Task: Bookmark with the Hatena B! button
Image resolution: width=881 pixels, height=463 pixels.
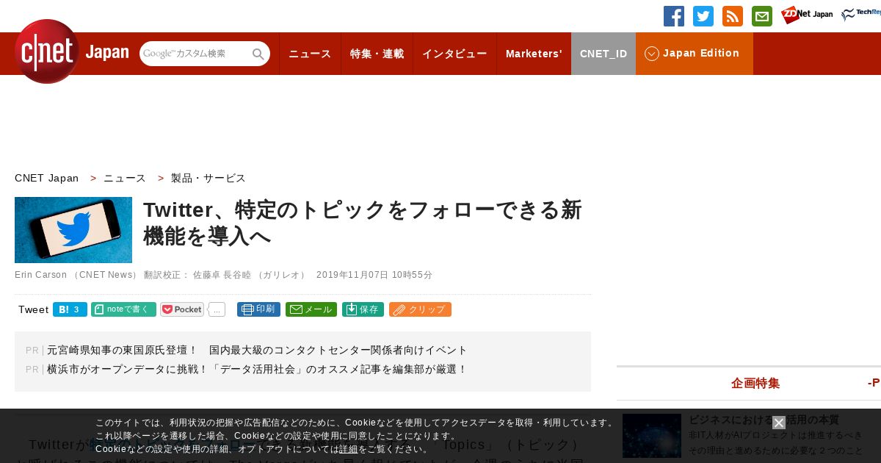Action: point(70,309)
